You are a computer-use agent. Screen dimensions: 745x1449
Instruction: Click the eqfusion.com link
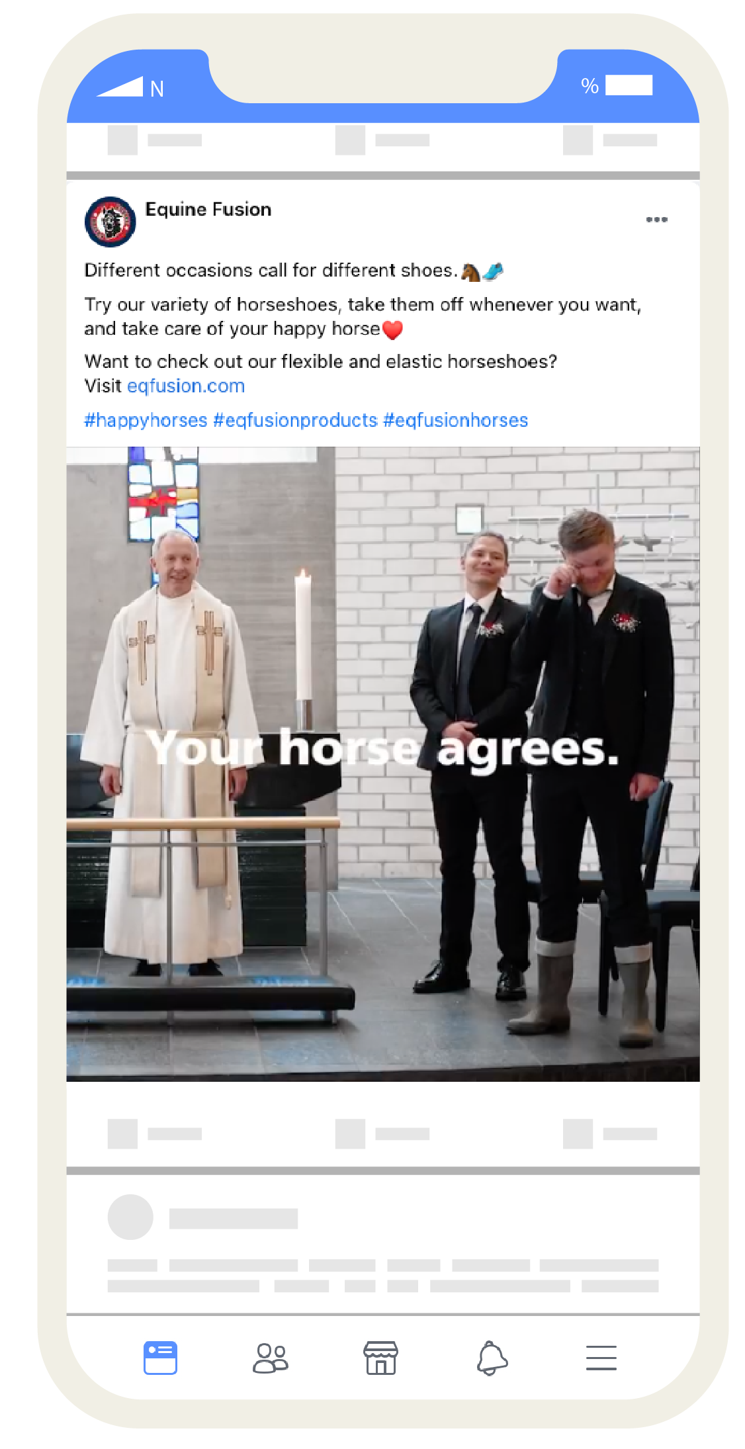(186, 386)
